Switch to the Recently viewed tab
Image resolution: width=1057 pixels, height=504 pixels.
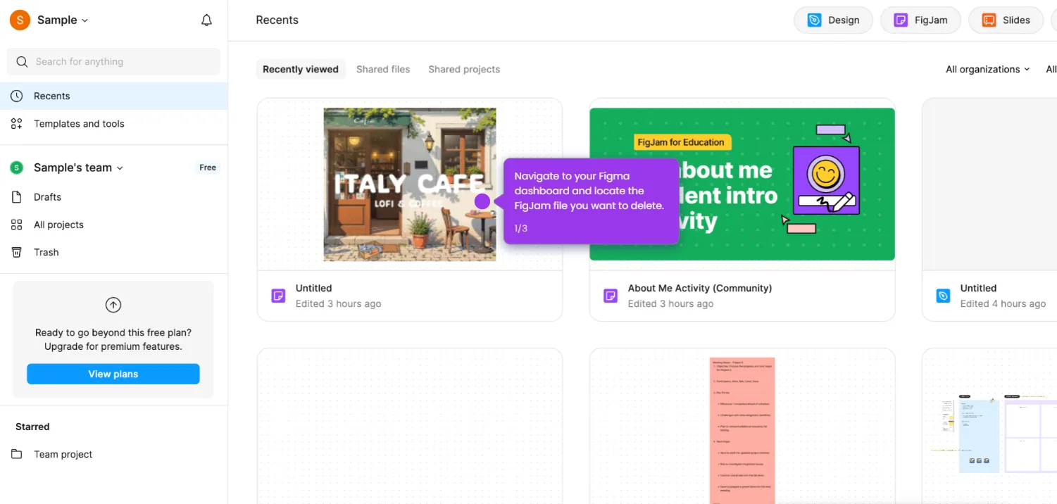pos(301,69)
